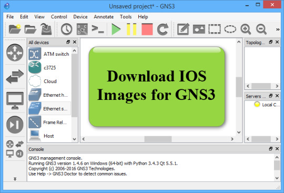Click device list scroll up arrow
This screenshot has width=284, height=193.
pyautogui.click(x=74, y=51)
